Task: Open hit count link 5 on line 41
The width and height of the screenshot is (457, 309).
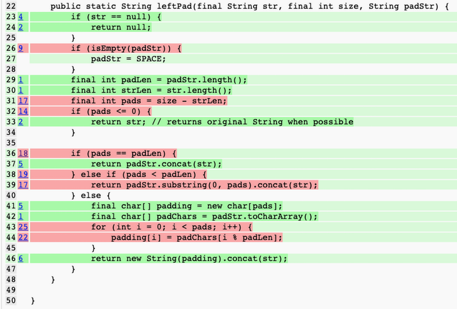Action: pyautogui.click(x=21, y=206)
